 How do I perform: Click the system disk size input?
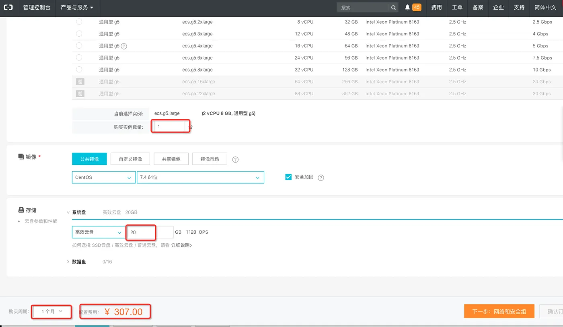150,232
